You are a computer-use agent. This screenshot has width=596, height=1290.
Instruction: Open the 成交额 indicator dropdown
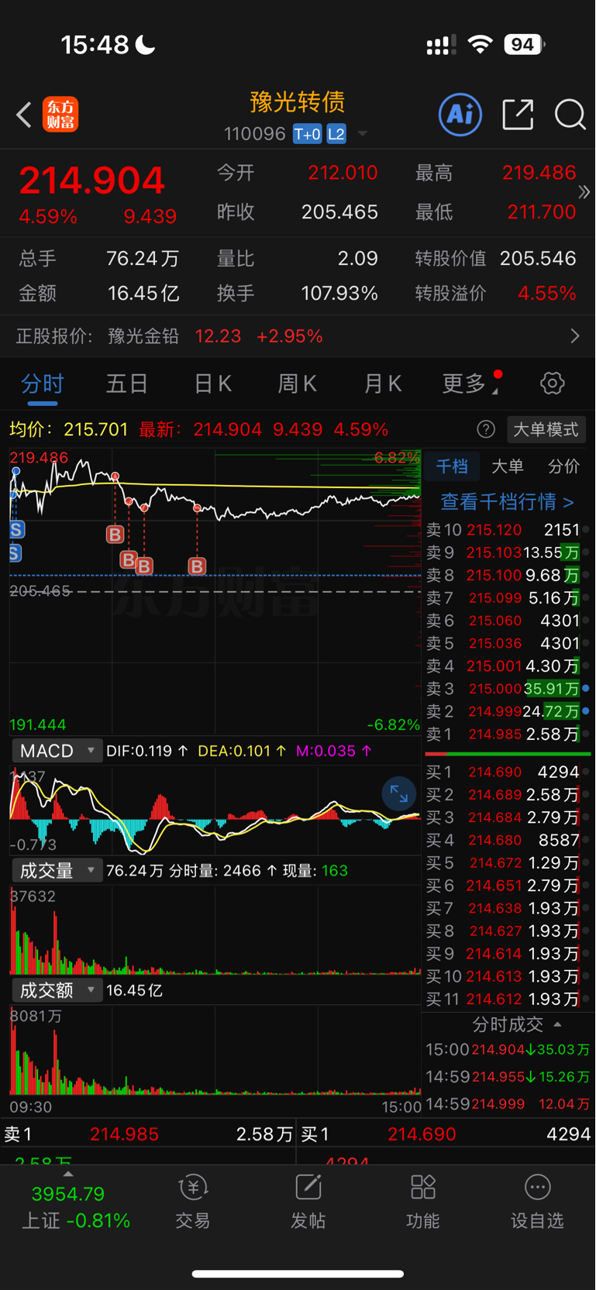pyautogui.click(x=57, y=990)
